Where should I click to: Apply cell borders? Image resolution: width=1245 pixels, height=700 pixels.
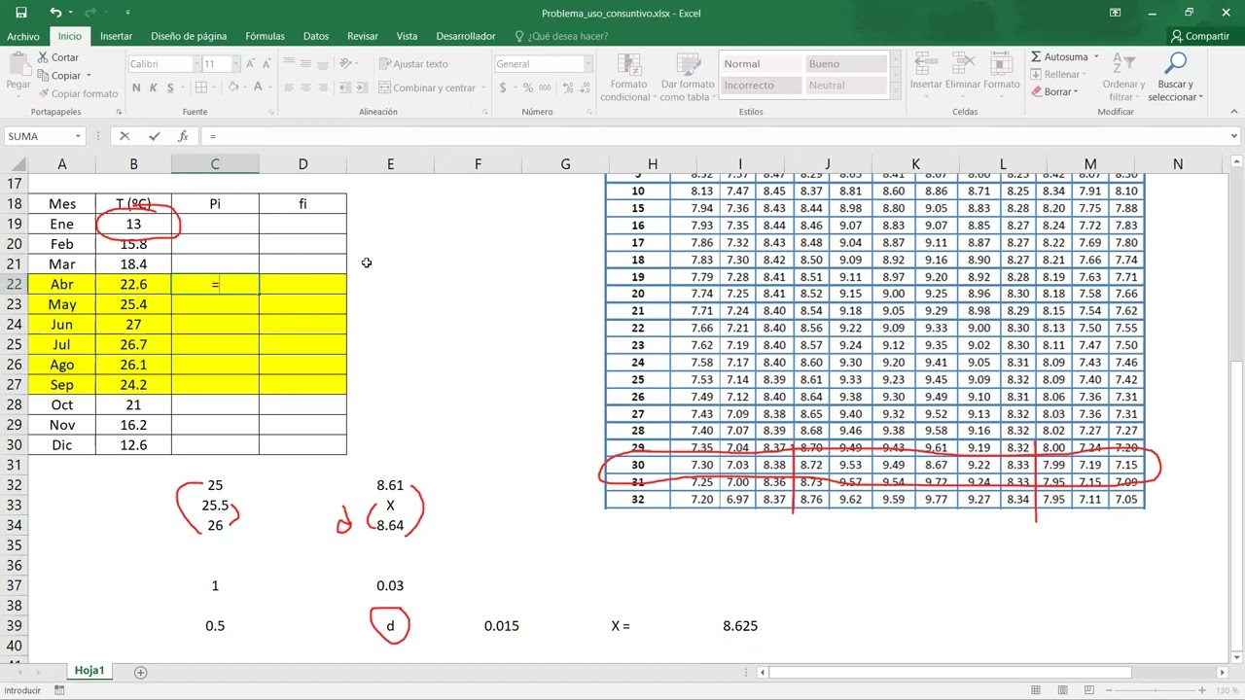click(x=199, y=87)
